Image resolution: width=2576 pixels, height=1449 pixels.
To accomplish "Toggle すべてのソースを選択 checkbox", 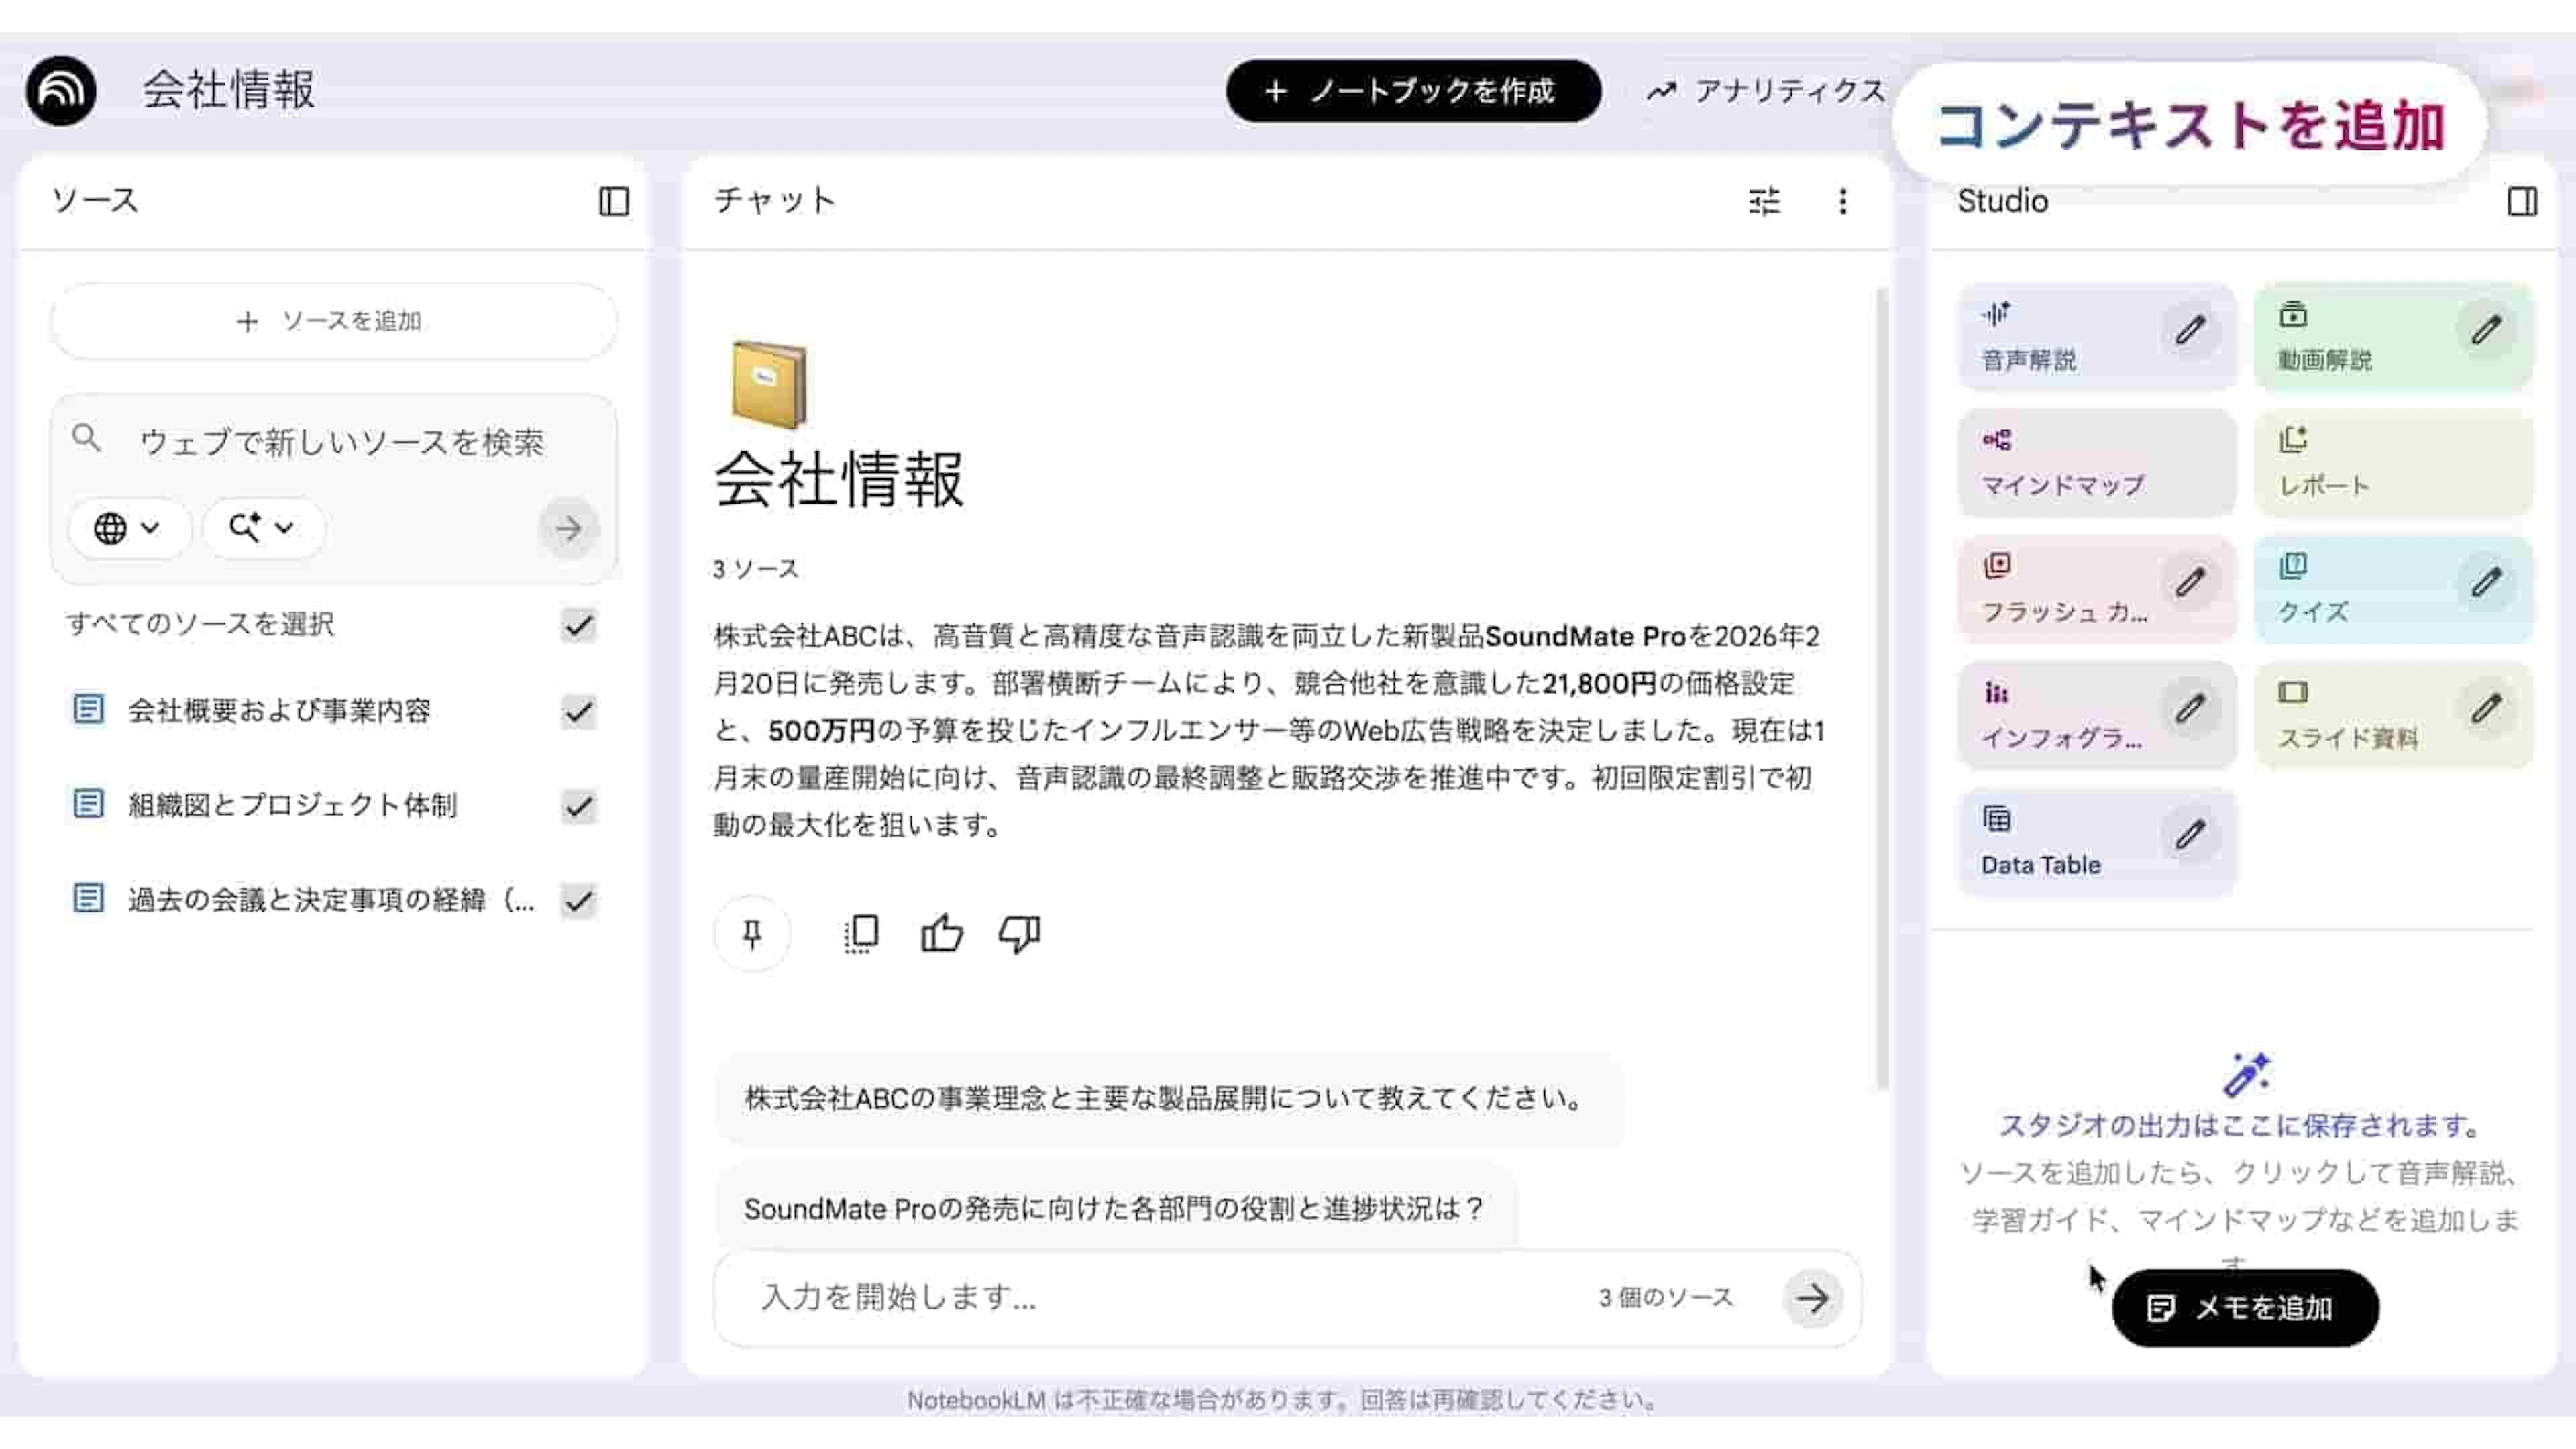I will coord(578,625).
